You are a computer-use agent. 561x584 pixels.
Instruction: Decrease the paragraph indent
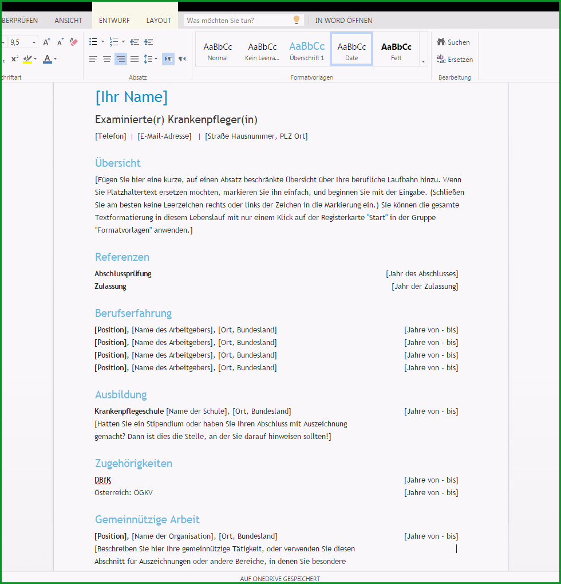coord(135,42)
